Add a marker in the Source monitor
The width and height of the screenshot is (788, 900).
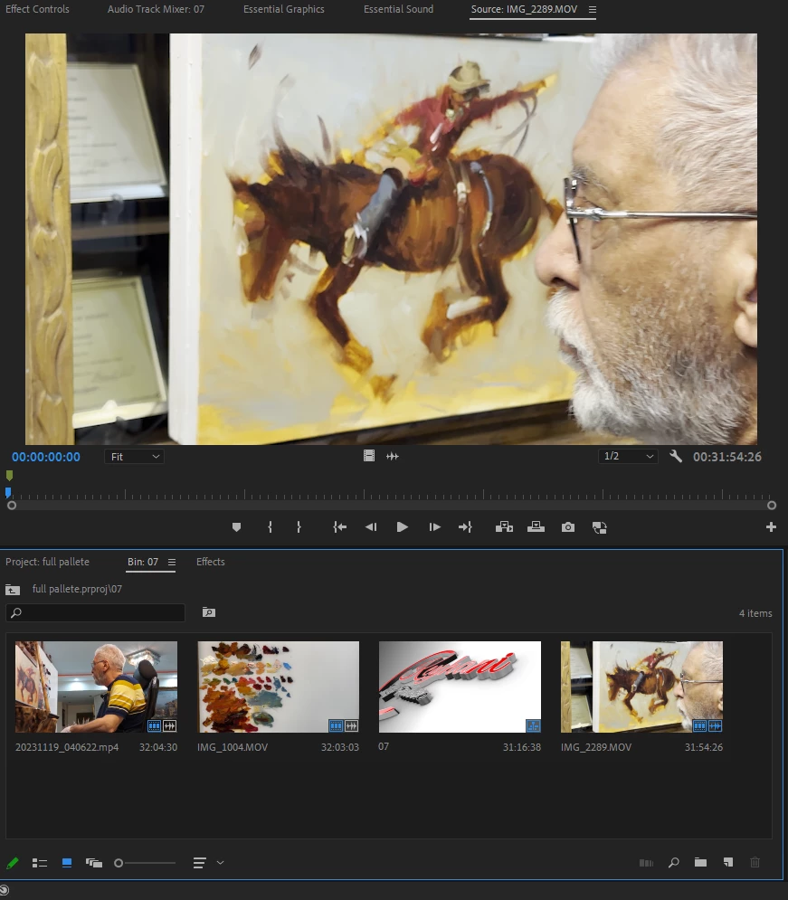pos(236,527)
